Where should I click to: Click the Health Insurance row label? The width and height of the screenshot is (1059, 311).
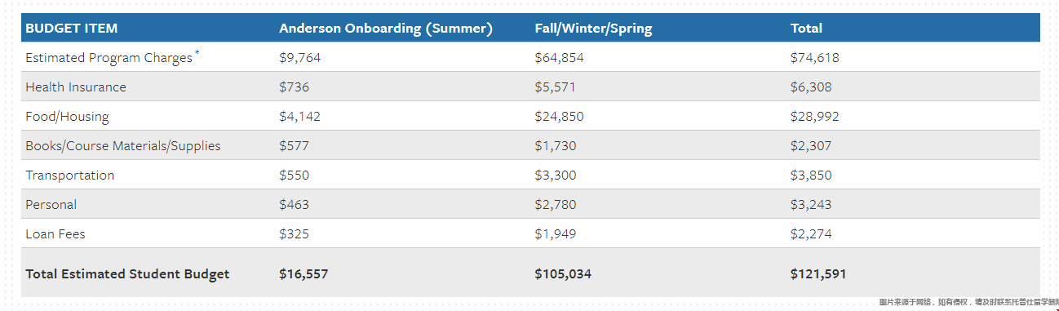tap(76, 87)
